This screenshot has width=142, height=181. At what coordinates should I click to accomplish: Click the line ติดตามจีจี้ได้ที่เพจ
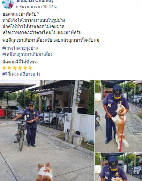(19, 62)
